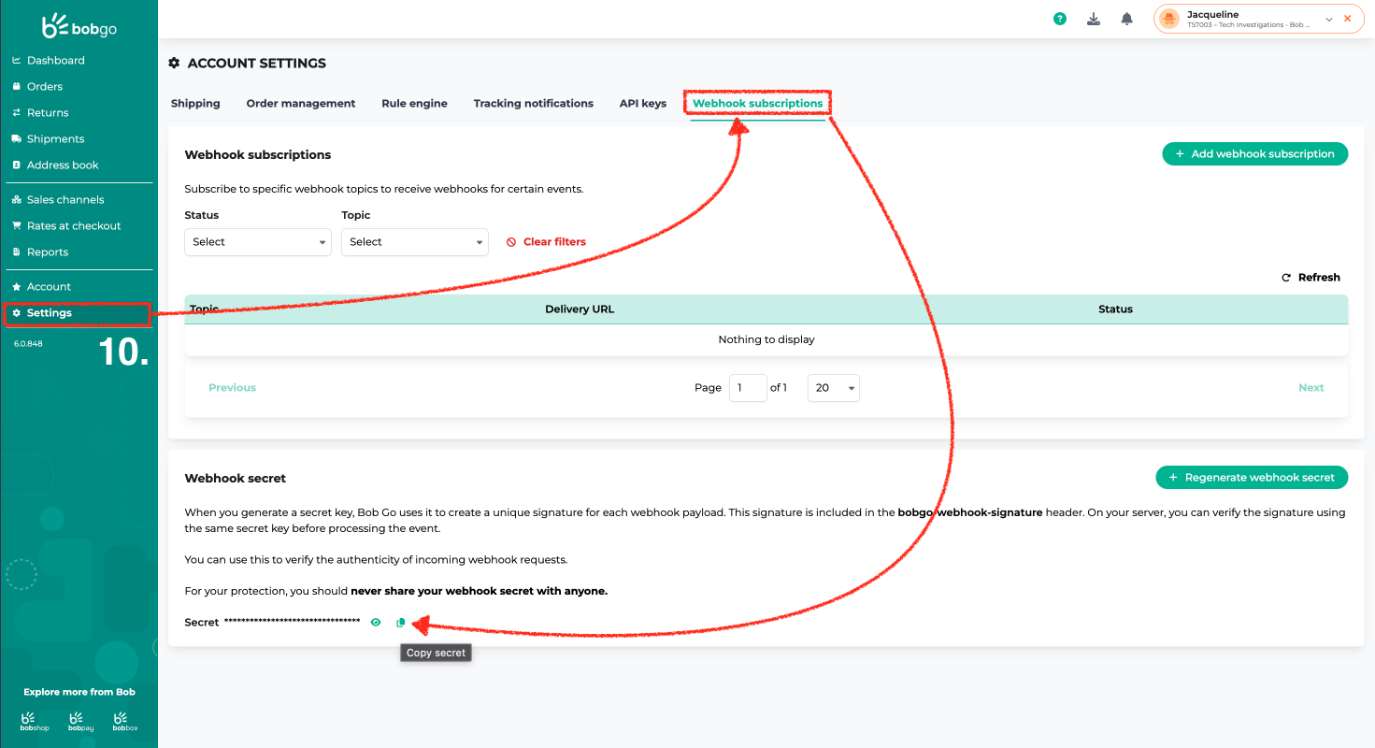This screenshot has height=748, width=1375.
Task: Click the 'Webhook secret' section heading
Action: coord(236,479)
